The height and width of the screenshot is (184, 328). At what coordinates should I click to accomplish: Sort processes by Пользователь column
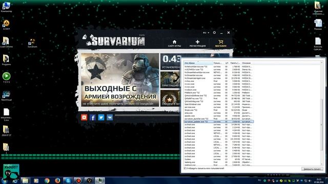tap(218, 63)
